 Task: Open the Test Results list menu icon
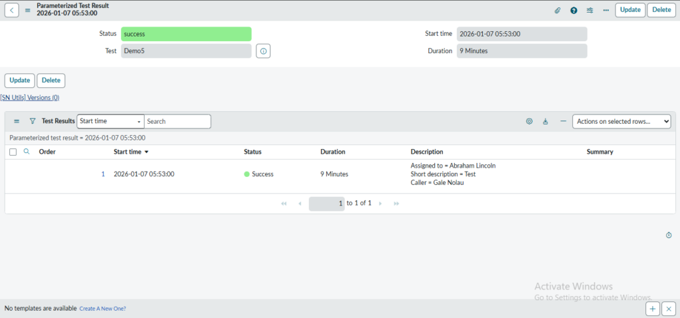(x=17, y=121)
